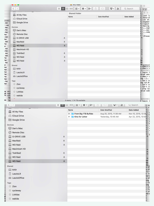Open arrange-by dropdown in Kino for Usher window
Image resolution: width=154 pixels, height=206 pixels.
pos(78,105)
